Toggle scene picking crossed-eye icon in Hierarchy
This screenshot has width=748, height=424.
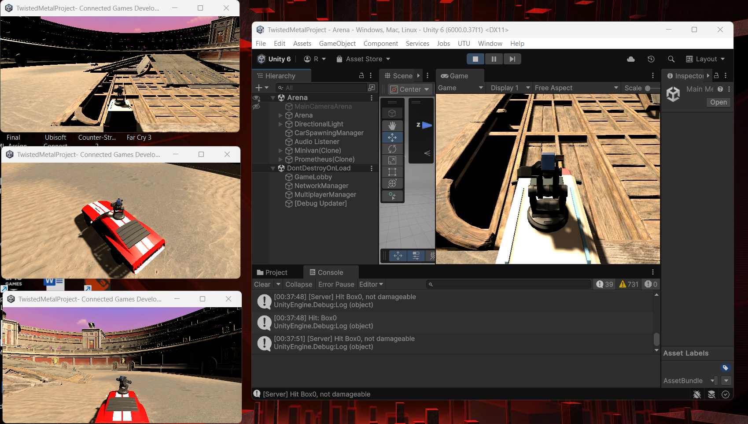(x=256, y=107)
